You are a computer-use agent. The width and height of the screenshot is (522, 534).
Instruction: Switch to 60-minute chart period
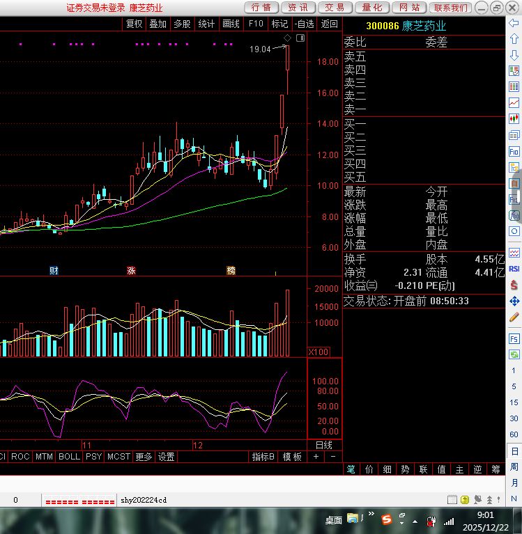tap(514, 434)
